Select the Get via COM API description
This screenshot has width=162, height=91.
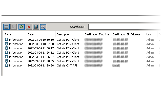point(67,65)
